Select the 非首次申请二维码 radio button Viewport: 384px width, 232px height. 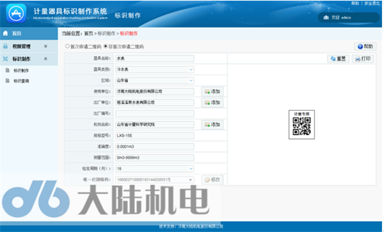[x=106, y=46]
